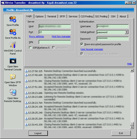This screenshot has width=137, height=139.
Task: Uncheck Store encrypted password in profile
Action: coord(82,44)
